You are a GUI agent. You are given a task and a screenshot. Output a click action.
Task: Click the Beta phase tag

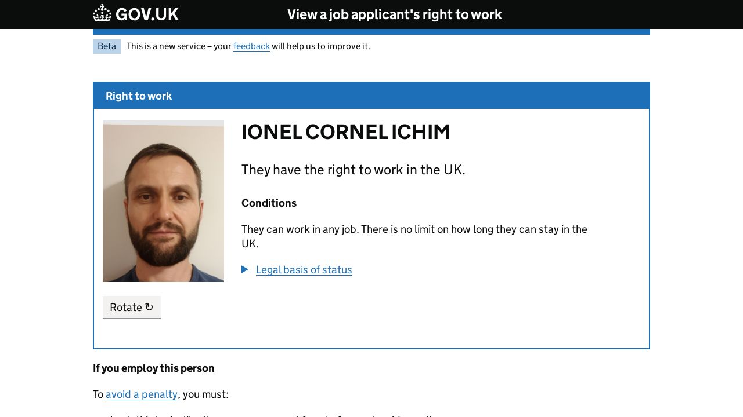[x=107, y=46]
